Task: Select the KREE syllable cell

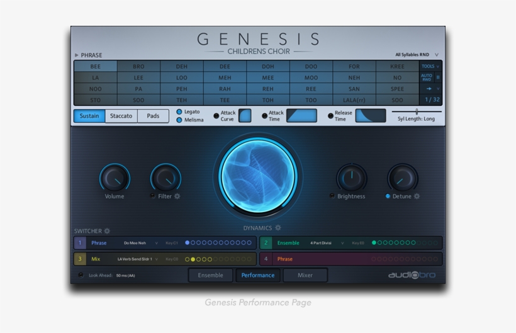Action: click(397, 67)
